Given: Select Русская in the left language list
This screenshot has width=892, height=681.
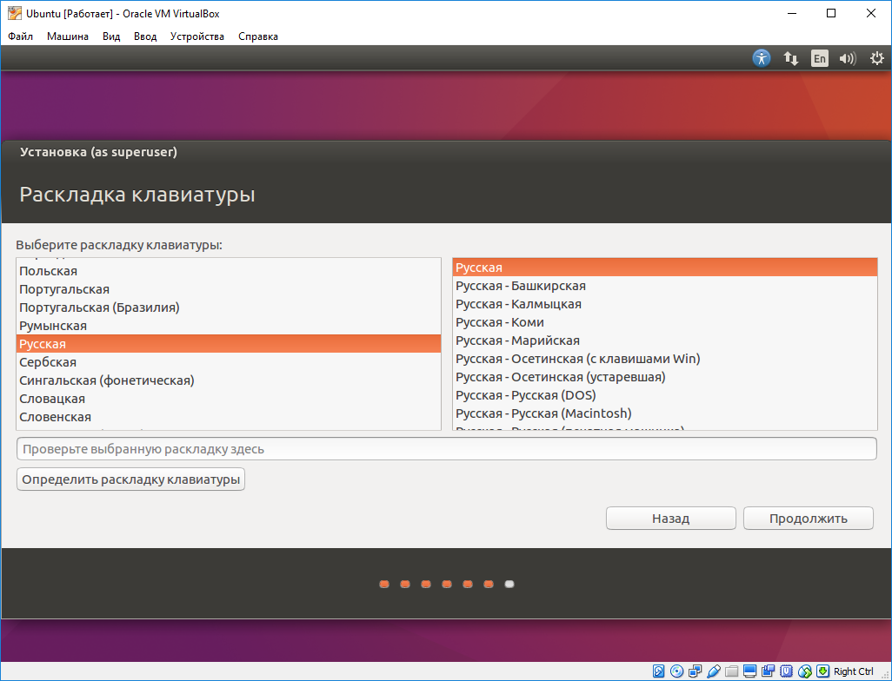Looking at the screenshot, I should pos(229,344).
